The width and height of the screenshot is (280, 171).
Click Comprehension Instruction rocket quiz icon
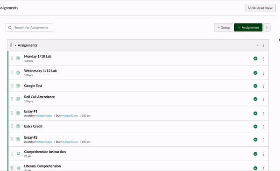18,153
